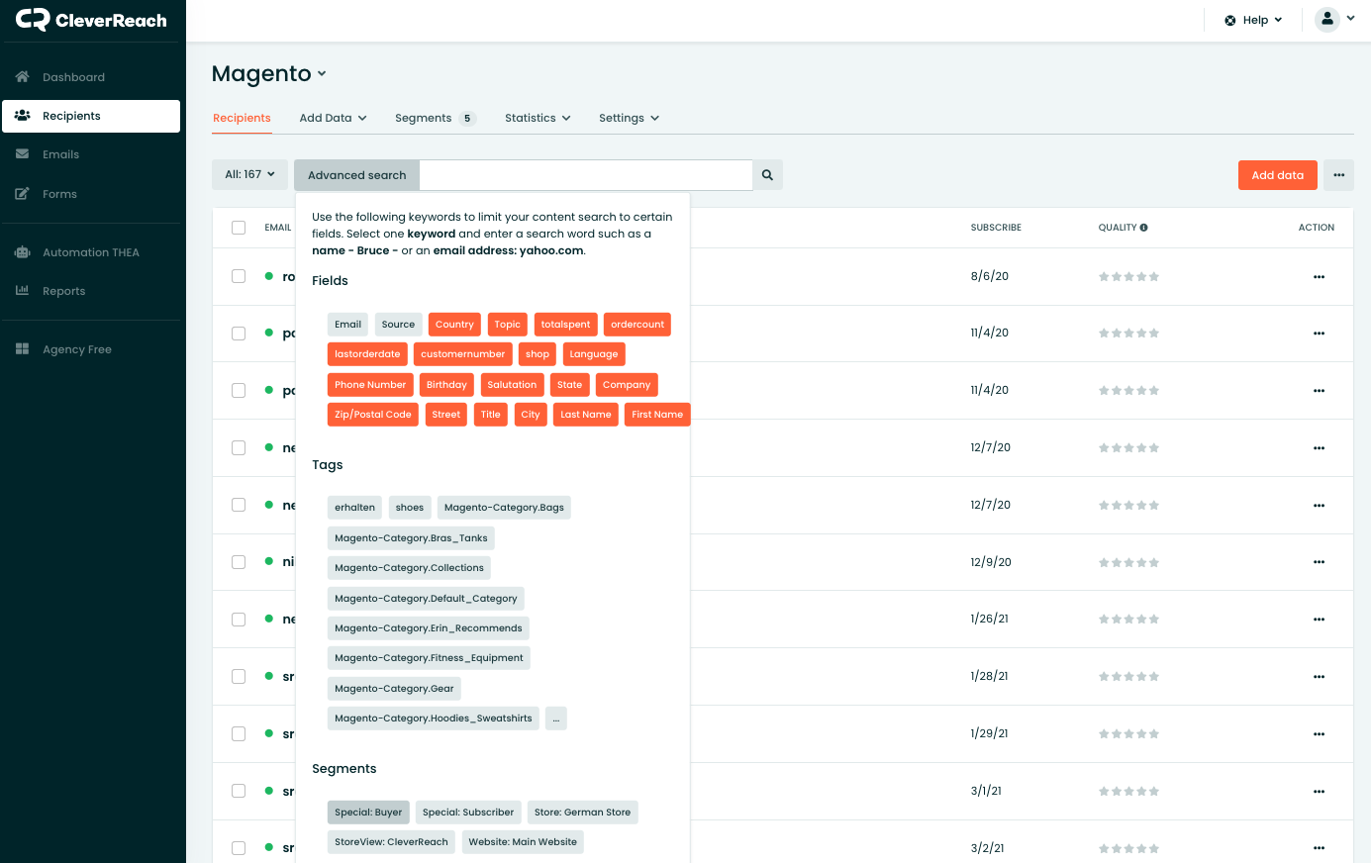This screenshot has width=1371, height=863.
Task: Open the Segments tab
Action: [436, 118]
